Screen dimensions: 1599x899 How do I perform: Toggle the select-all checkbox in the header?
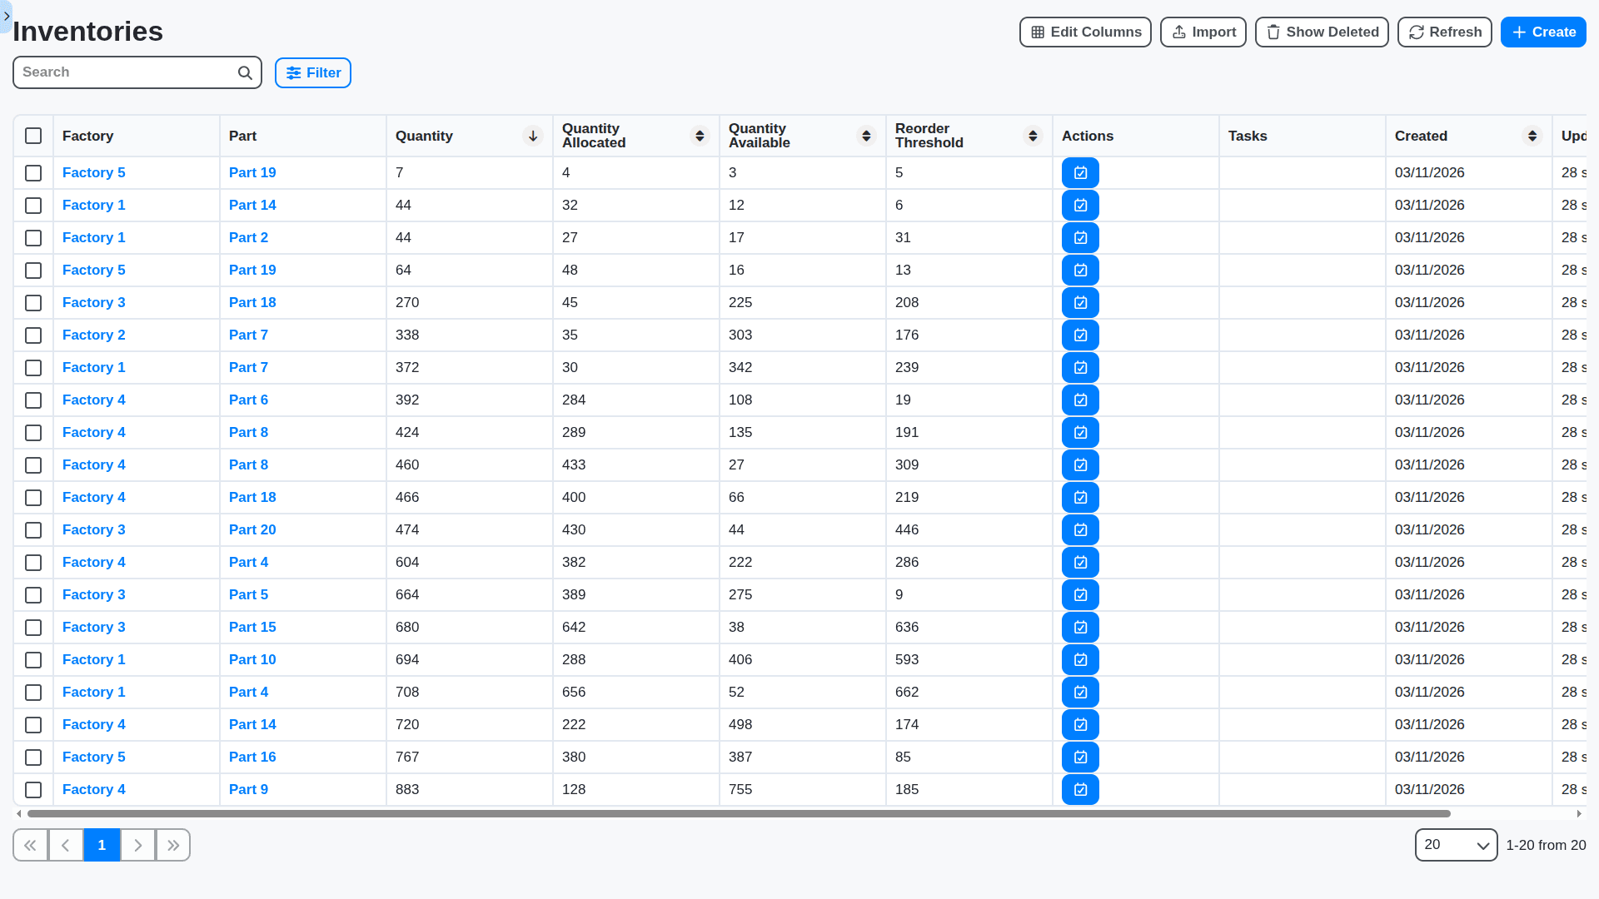click(x=33, y=136)
